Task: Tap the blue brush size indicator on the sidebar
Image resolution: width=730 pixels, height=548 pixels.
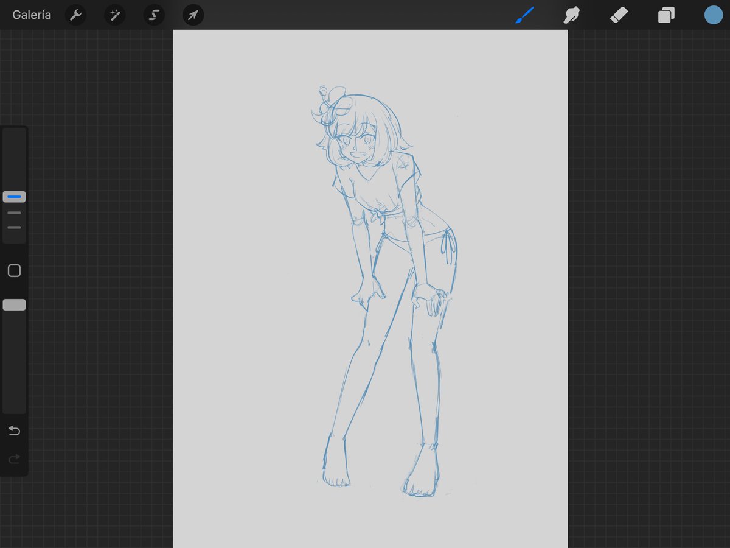Action: 14,196
